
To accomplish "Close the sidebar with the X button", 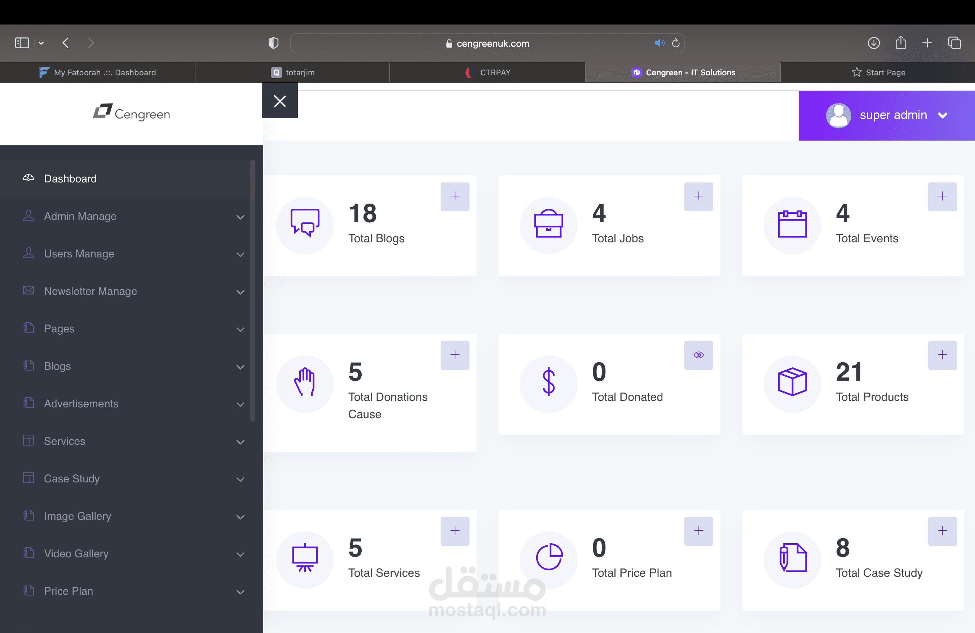I will point(279,101).
